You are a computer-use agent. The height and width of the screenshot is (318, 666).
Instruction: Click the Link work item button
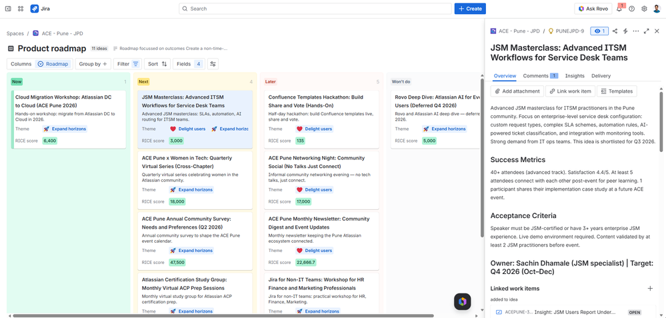pos(570,91)
